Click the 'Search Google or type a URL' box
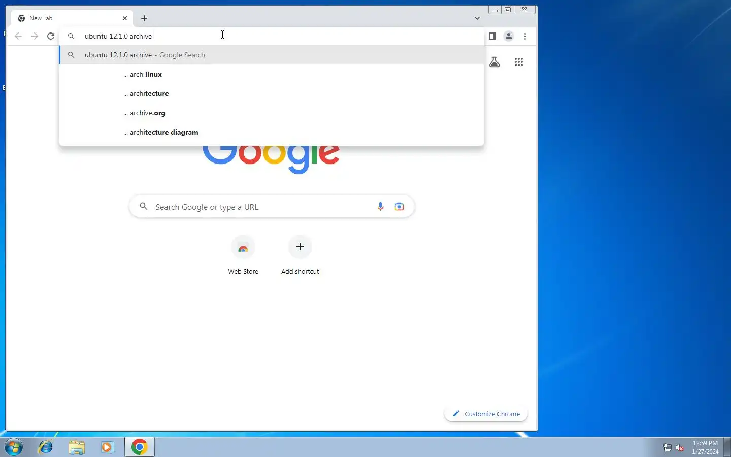 click(272, 207)
